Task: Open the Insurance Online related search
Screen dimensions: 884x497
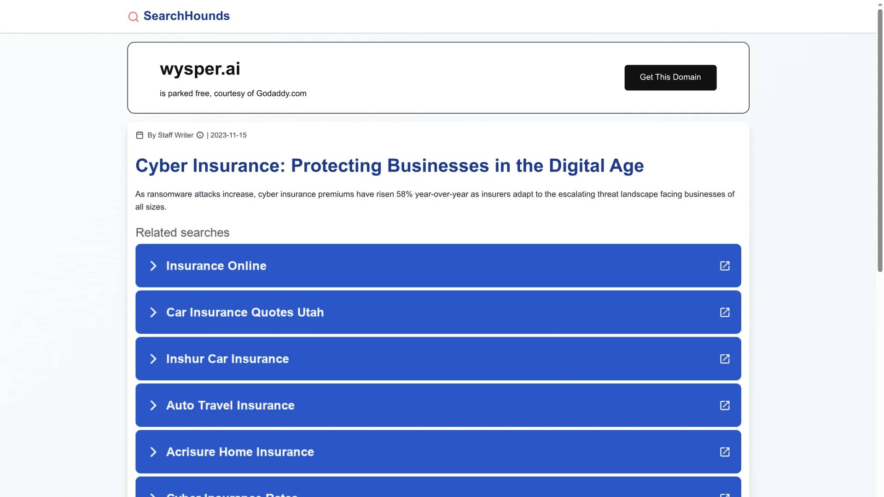Action: (438, 266)
